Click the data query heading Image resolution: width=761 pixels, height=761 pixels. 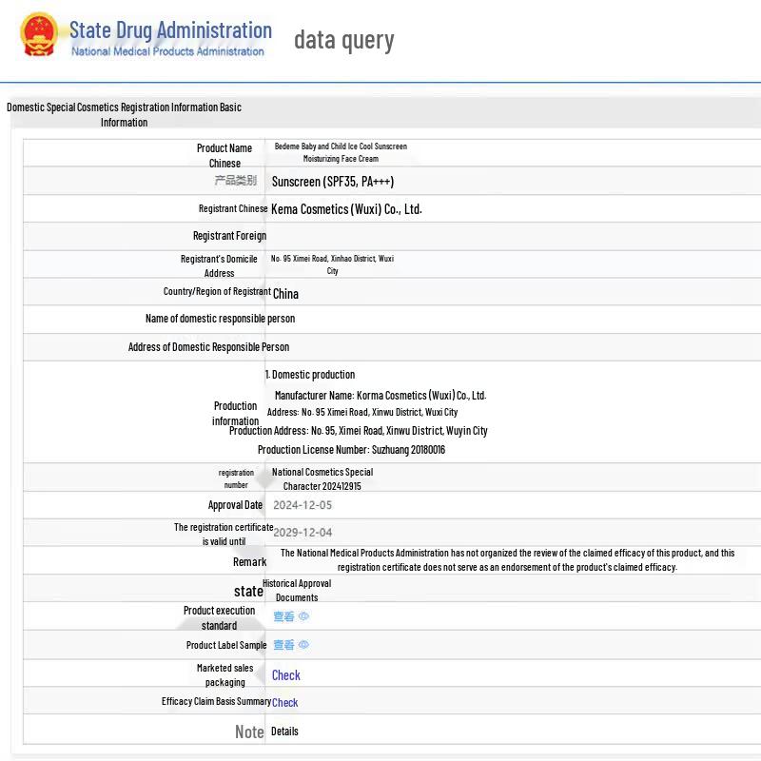(x=344, y=40)
